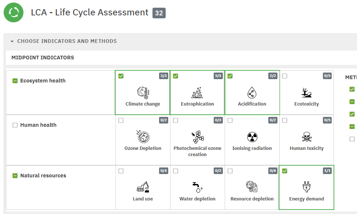
Task: Click the Eutrophication algae icon
Action: 197,93
